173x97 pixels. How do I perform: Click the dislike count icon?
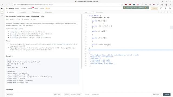(x=17, y=19)
